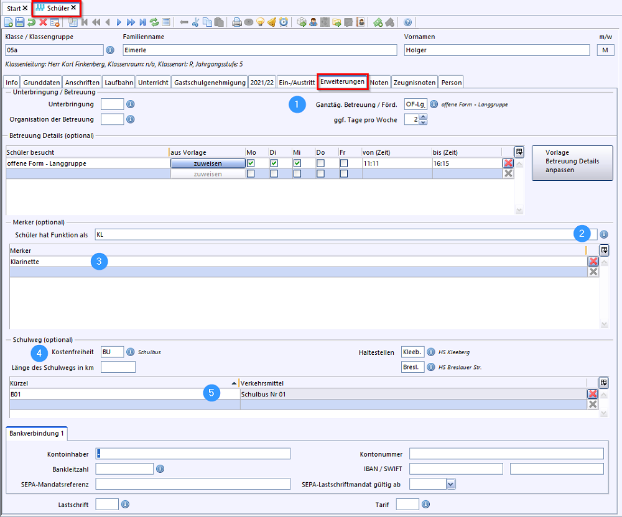
Task: Click the red X delete icon in toolbar
Action: [43, 22]
